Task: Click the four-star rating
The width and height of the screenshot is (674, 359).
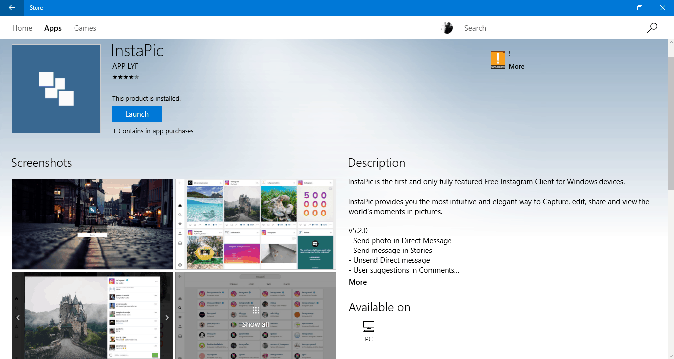Action: click(x=126, y=77)
